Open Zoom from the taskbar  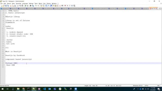pyautogui.click(x=76, y=89)
